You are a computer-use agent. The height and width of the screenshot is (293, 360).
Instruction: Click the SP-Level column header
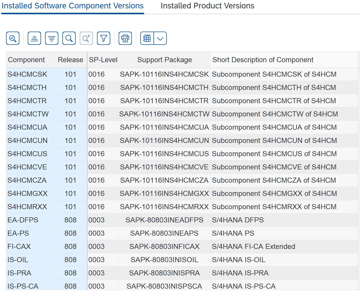pyautogui.click(x=103, y=60)
